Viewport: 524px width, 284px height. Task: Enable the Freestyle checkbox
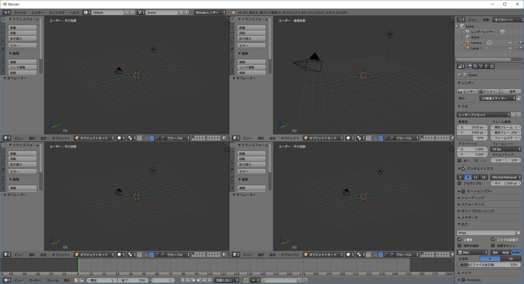point(464,280)
